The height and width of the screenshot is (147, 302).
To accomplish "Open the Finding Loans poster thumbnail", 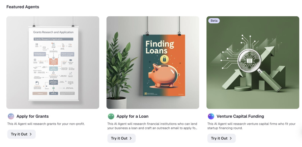I will 153,62.
